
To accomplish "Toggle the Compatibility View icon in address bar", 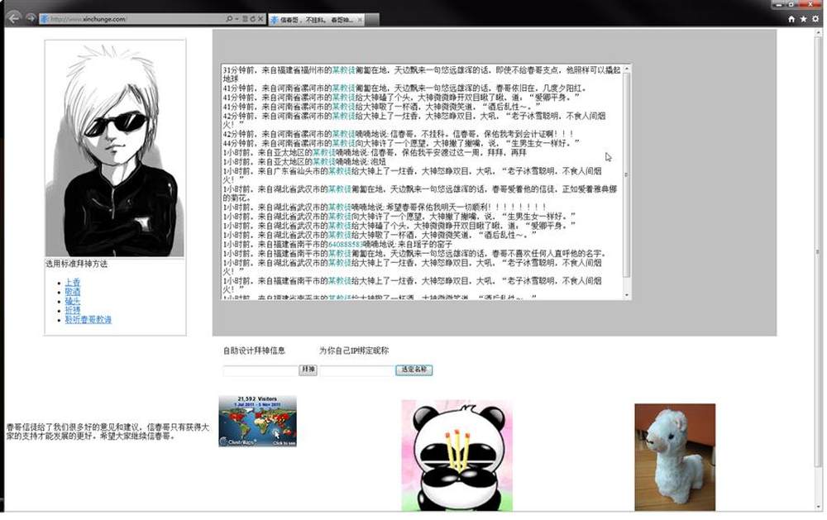I will coord(245,19).
